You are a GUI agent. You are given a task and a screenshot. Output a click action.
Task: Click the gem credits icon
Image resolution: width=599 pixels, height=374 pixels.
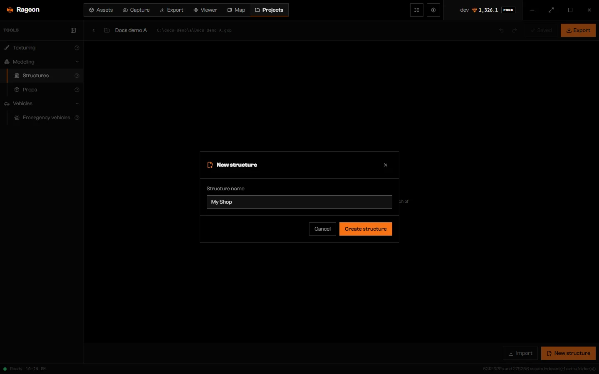click(x=474, y=10)
